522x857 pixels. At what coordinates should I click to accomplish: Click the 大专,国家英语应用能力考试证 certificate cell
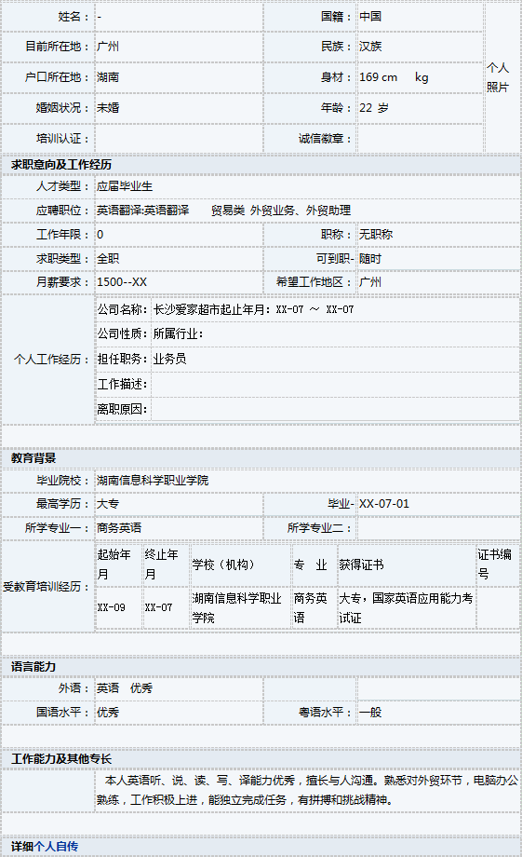pos(407,607)
